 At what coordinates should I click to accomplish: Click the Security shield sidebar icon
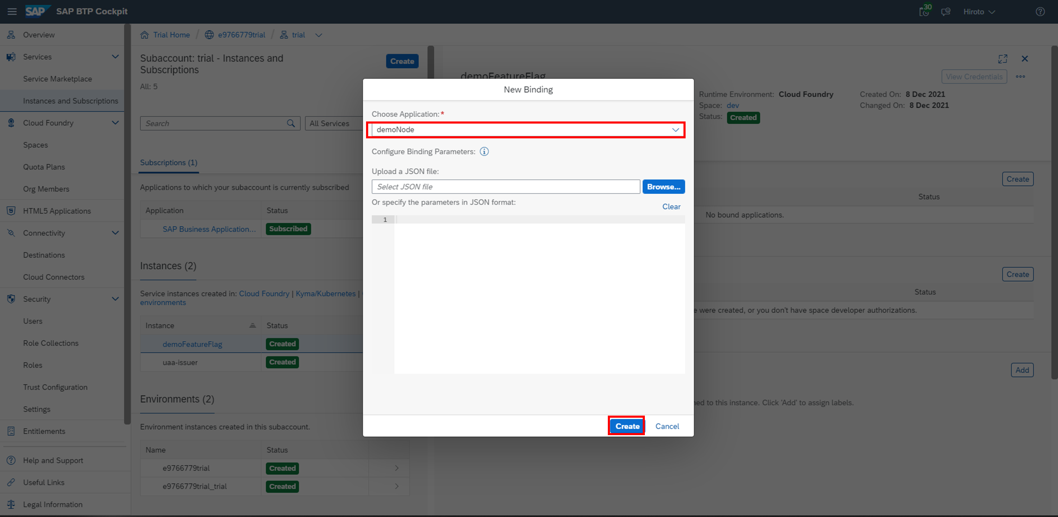(x=11, y=299)
